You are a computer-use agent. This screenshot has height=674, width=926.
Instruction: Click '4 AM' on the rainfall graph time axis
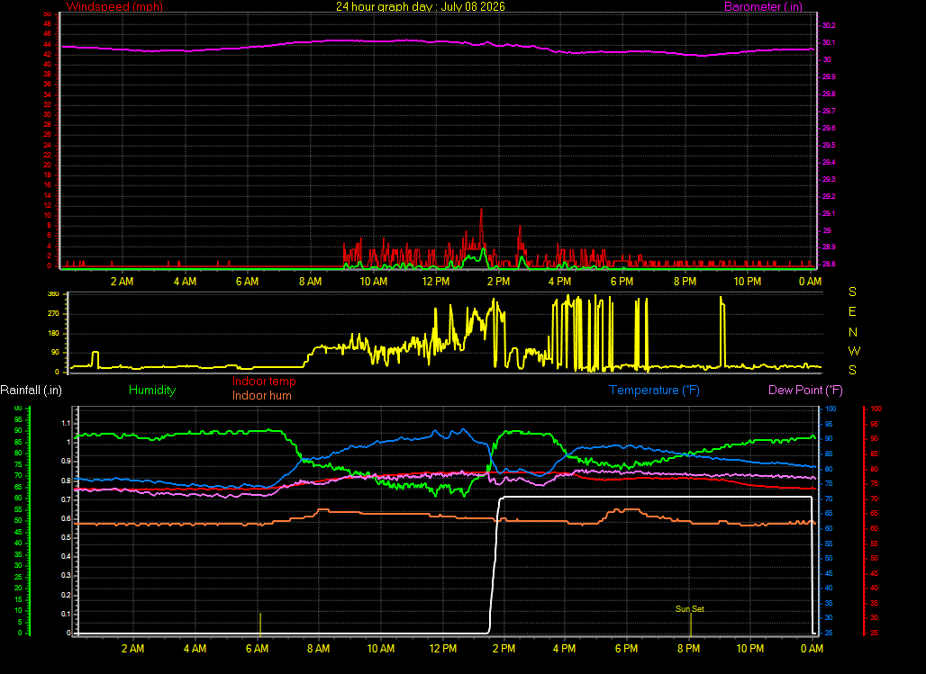point(195,649)
